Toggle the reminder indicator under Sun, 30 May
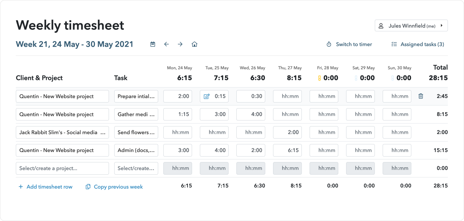Screen dimensions: 464x221 click(x=392, y=78)
